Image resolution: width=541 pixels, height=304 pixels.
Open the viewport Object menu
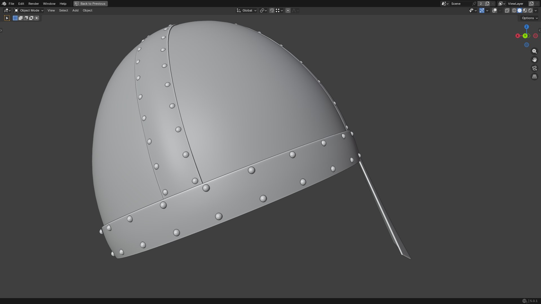[87, 10]
